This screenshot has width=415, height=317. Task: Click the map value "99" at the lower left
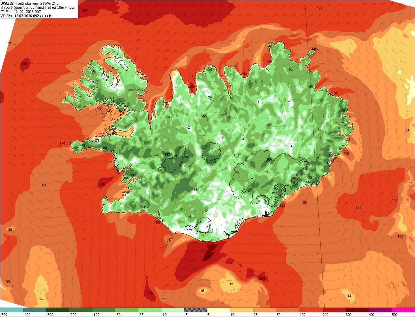pos(8,282)
